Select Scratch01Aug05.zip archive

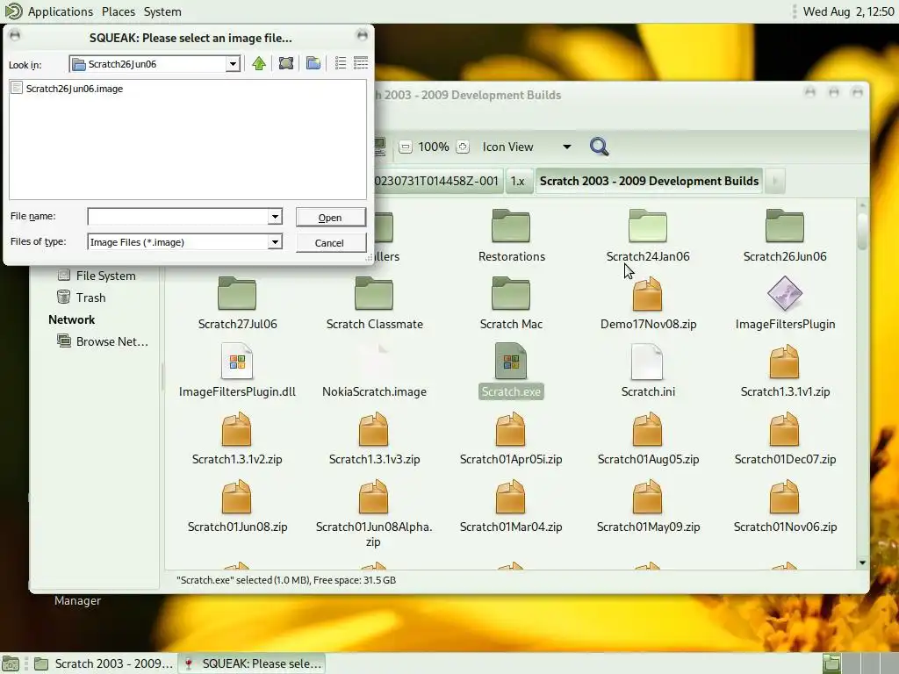pos(648,438)
